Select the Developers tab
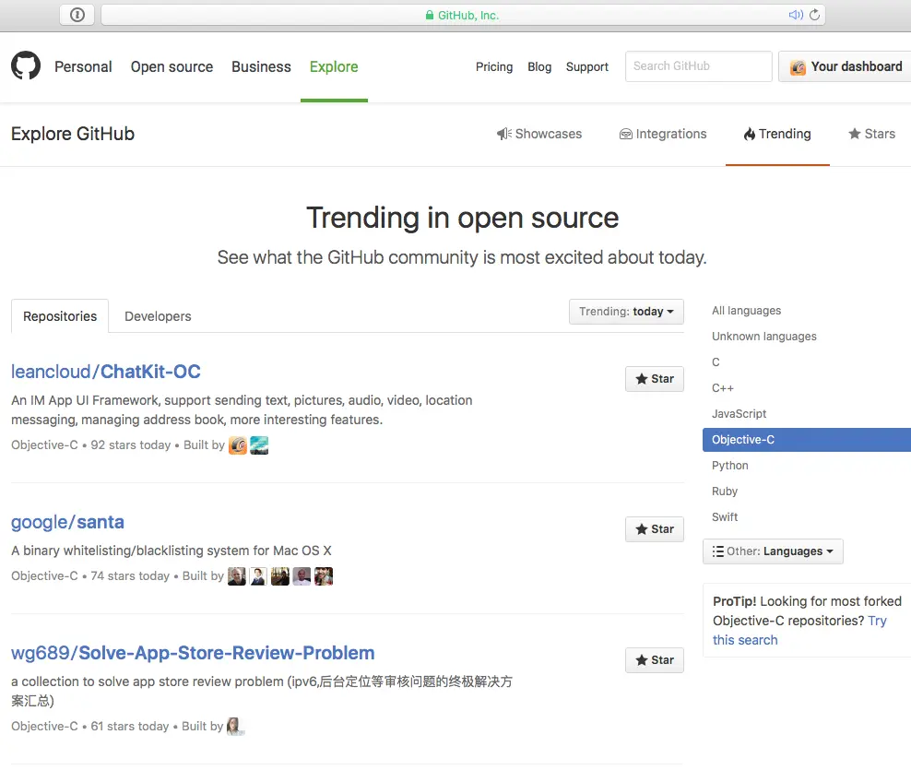 [x=158, y=316]
